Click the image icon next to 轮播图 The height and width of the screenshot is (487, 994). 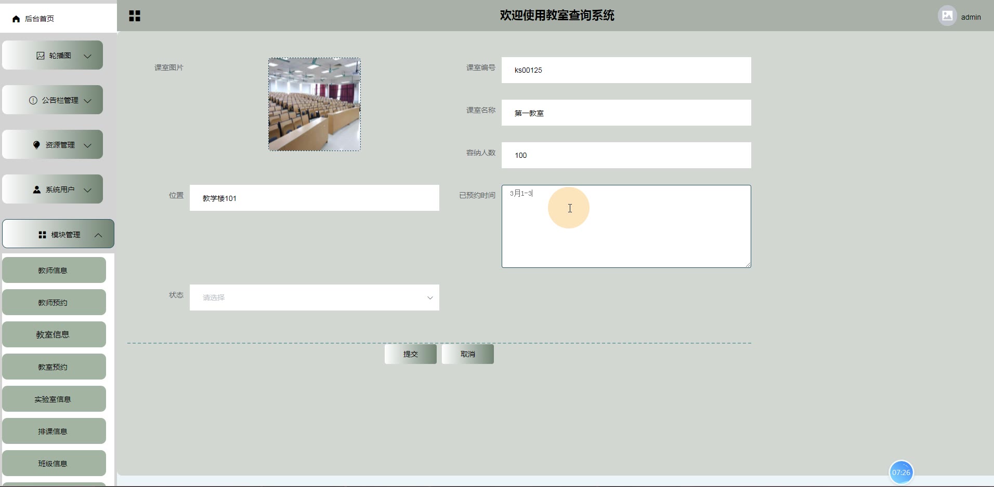click(41, 56)
